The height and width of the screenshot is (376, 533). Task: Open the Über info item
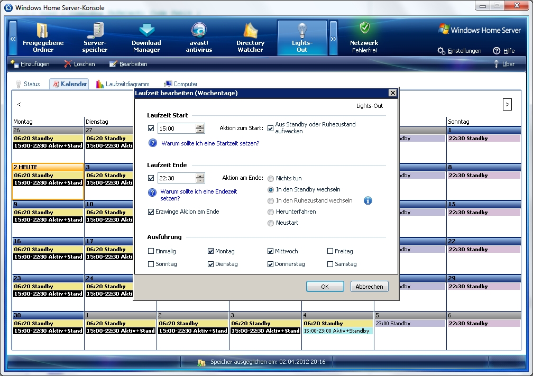504,64
